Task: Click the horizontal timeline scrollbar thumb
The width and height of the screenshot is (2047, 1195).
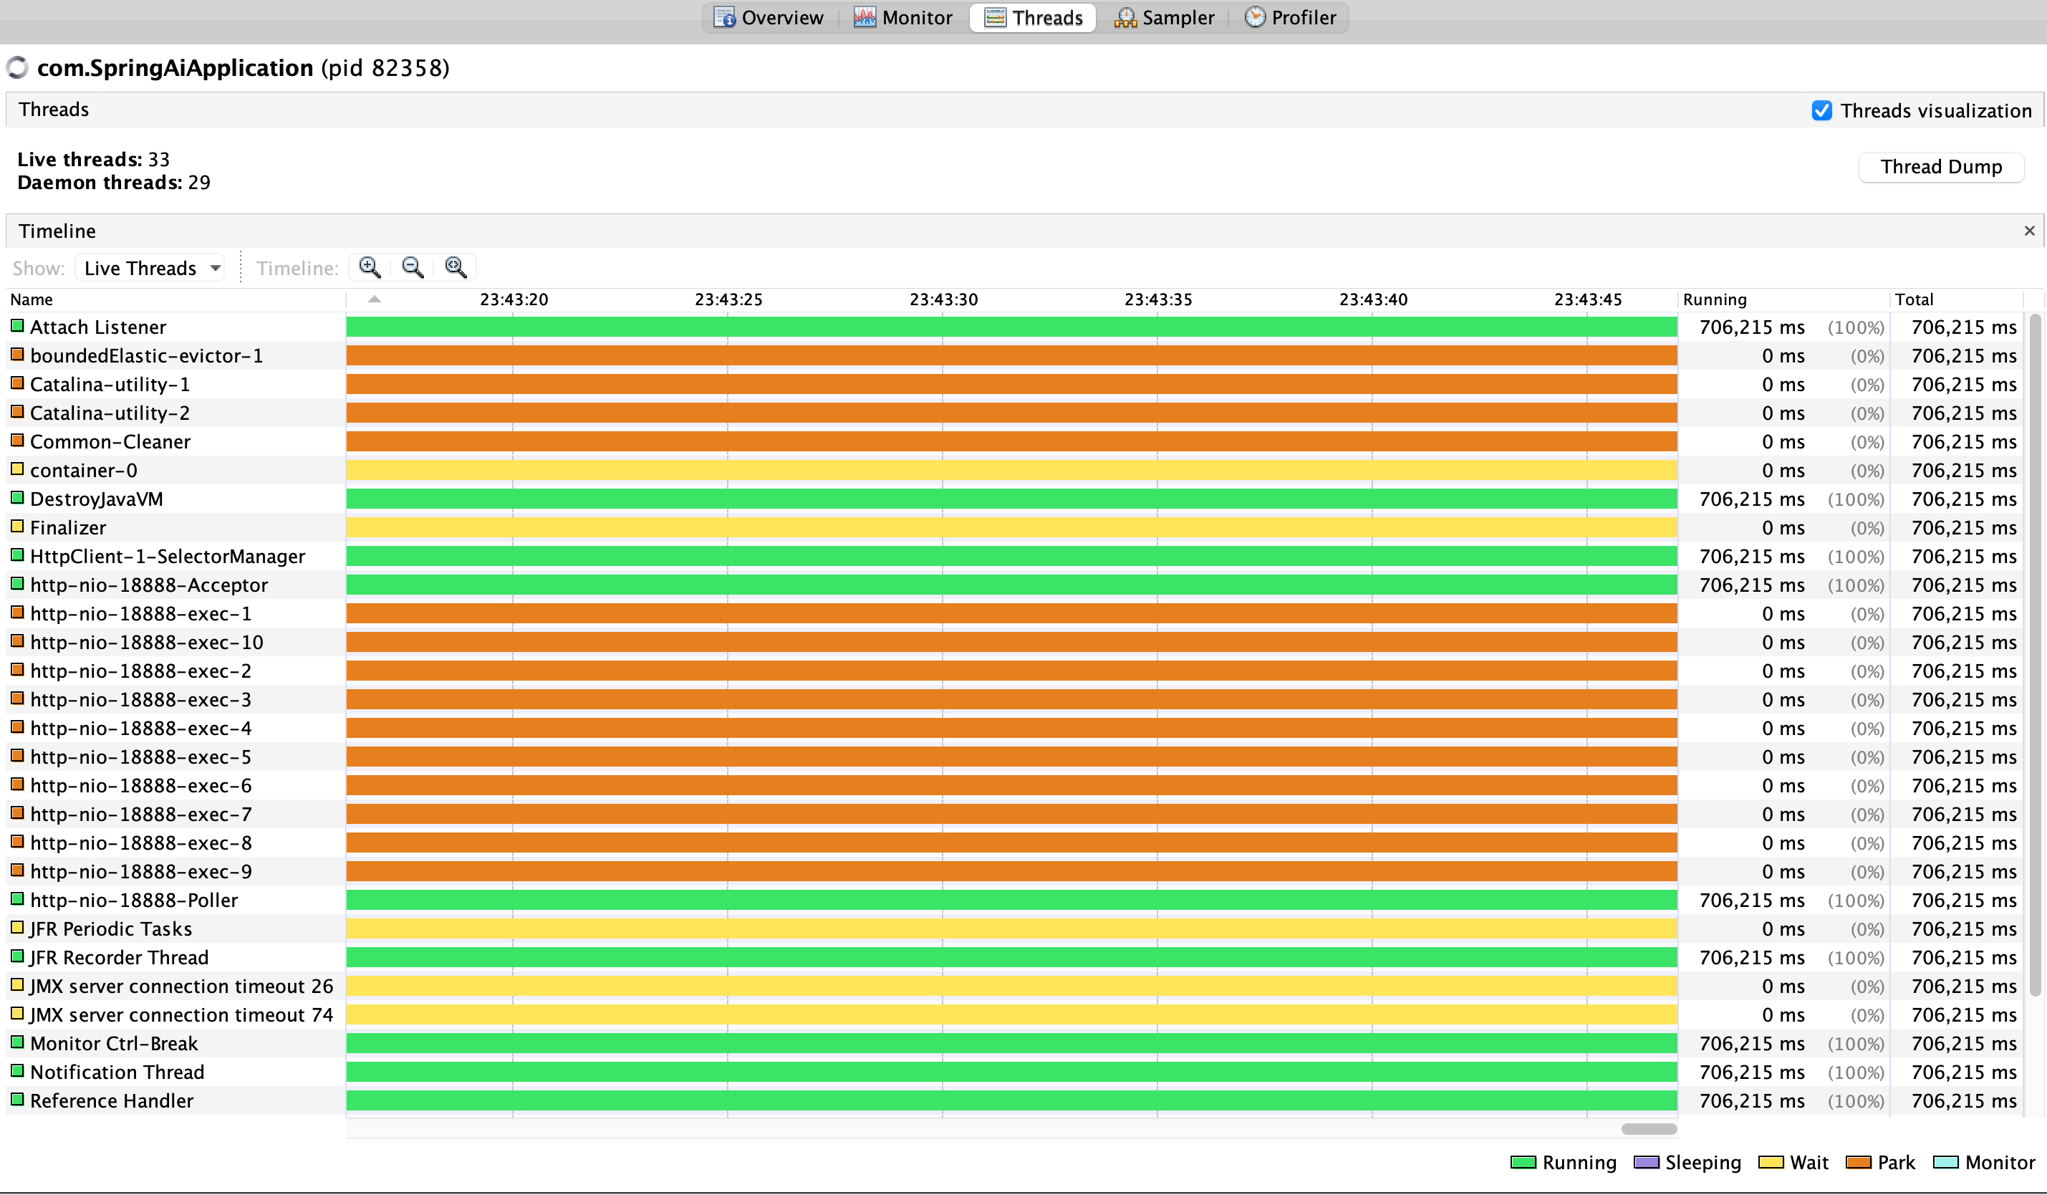Action: 1648,1128
